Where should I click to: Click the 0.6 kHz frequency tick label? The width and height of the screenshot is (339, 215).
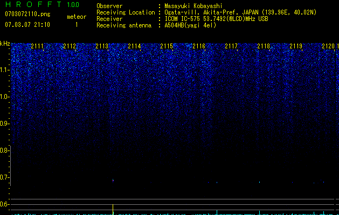coord(4,204)
